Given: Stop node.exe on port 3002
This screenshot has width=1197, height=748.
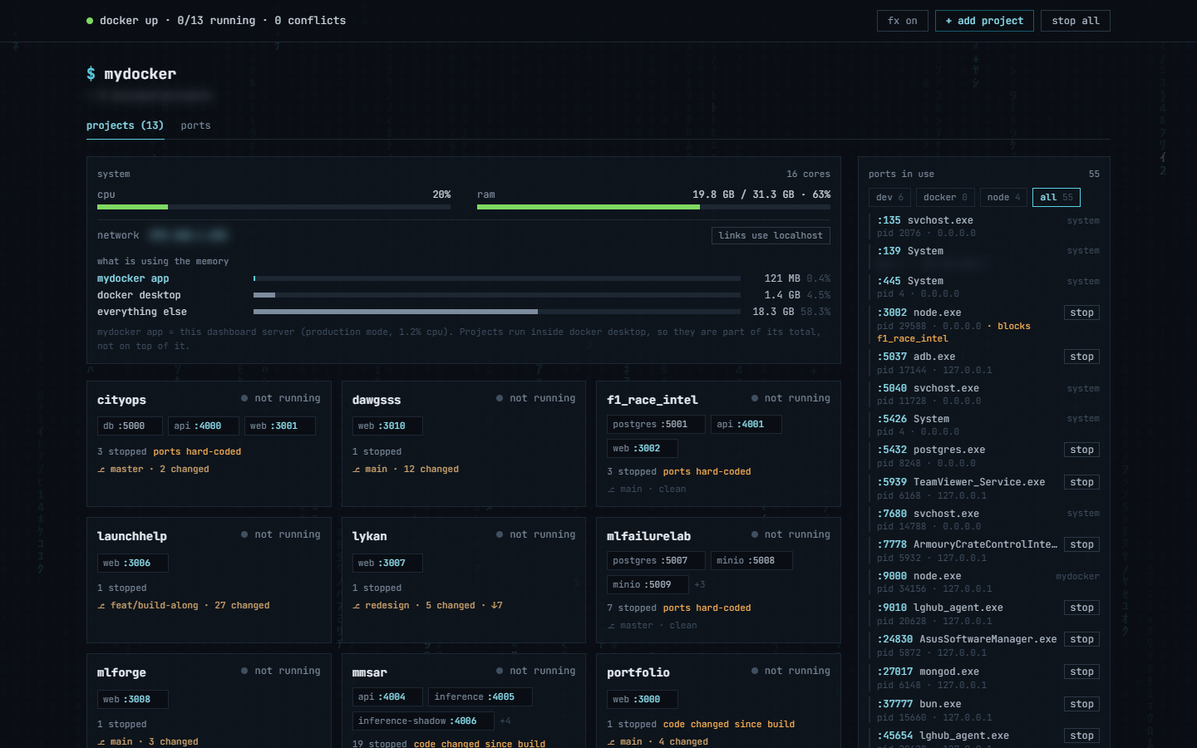Looking at the screenshot, I should pyautogui.click(x=1081, y=312).
